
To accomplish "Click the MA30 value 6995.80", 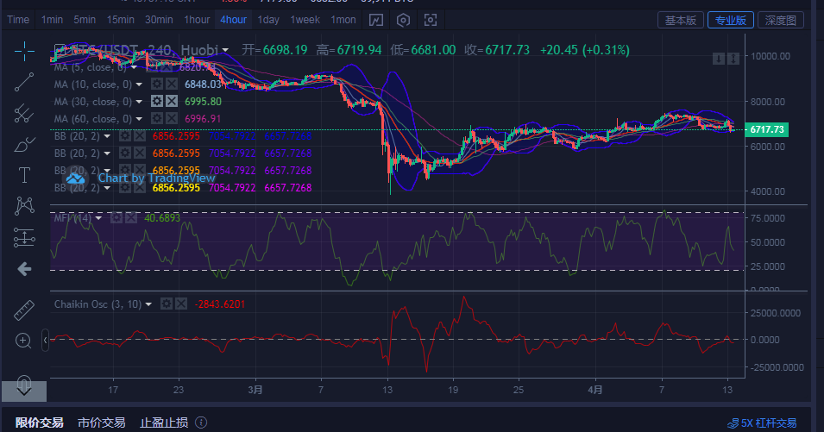I will pos(203,101).
